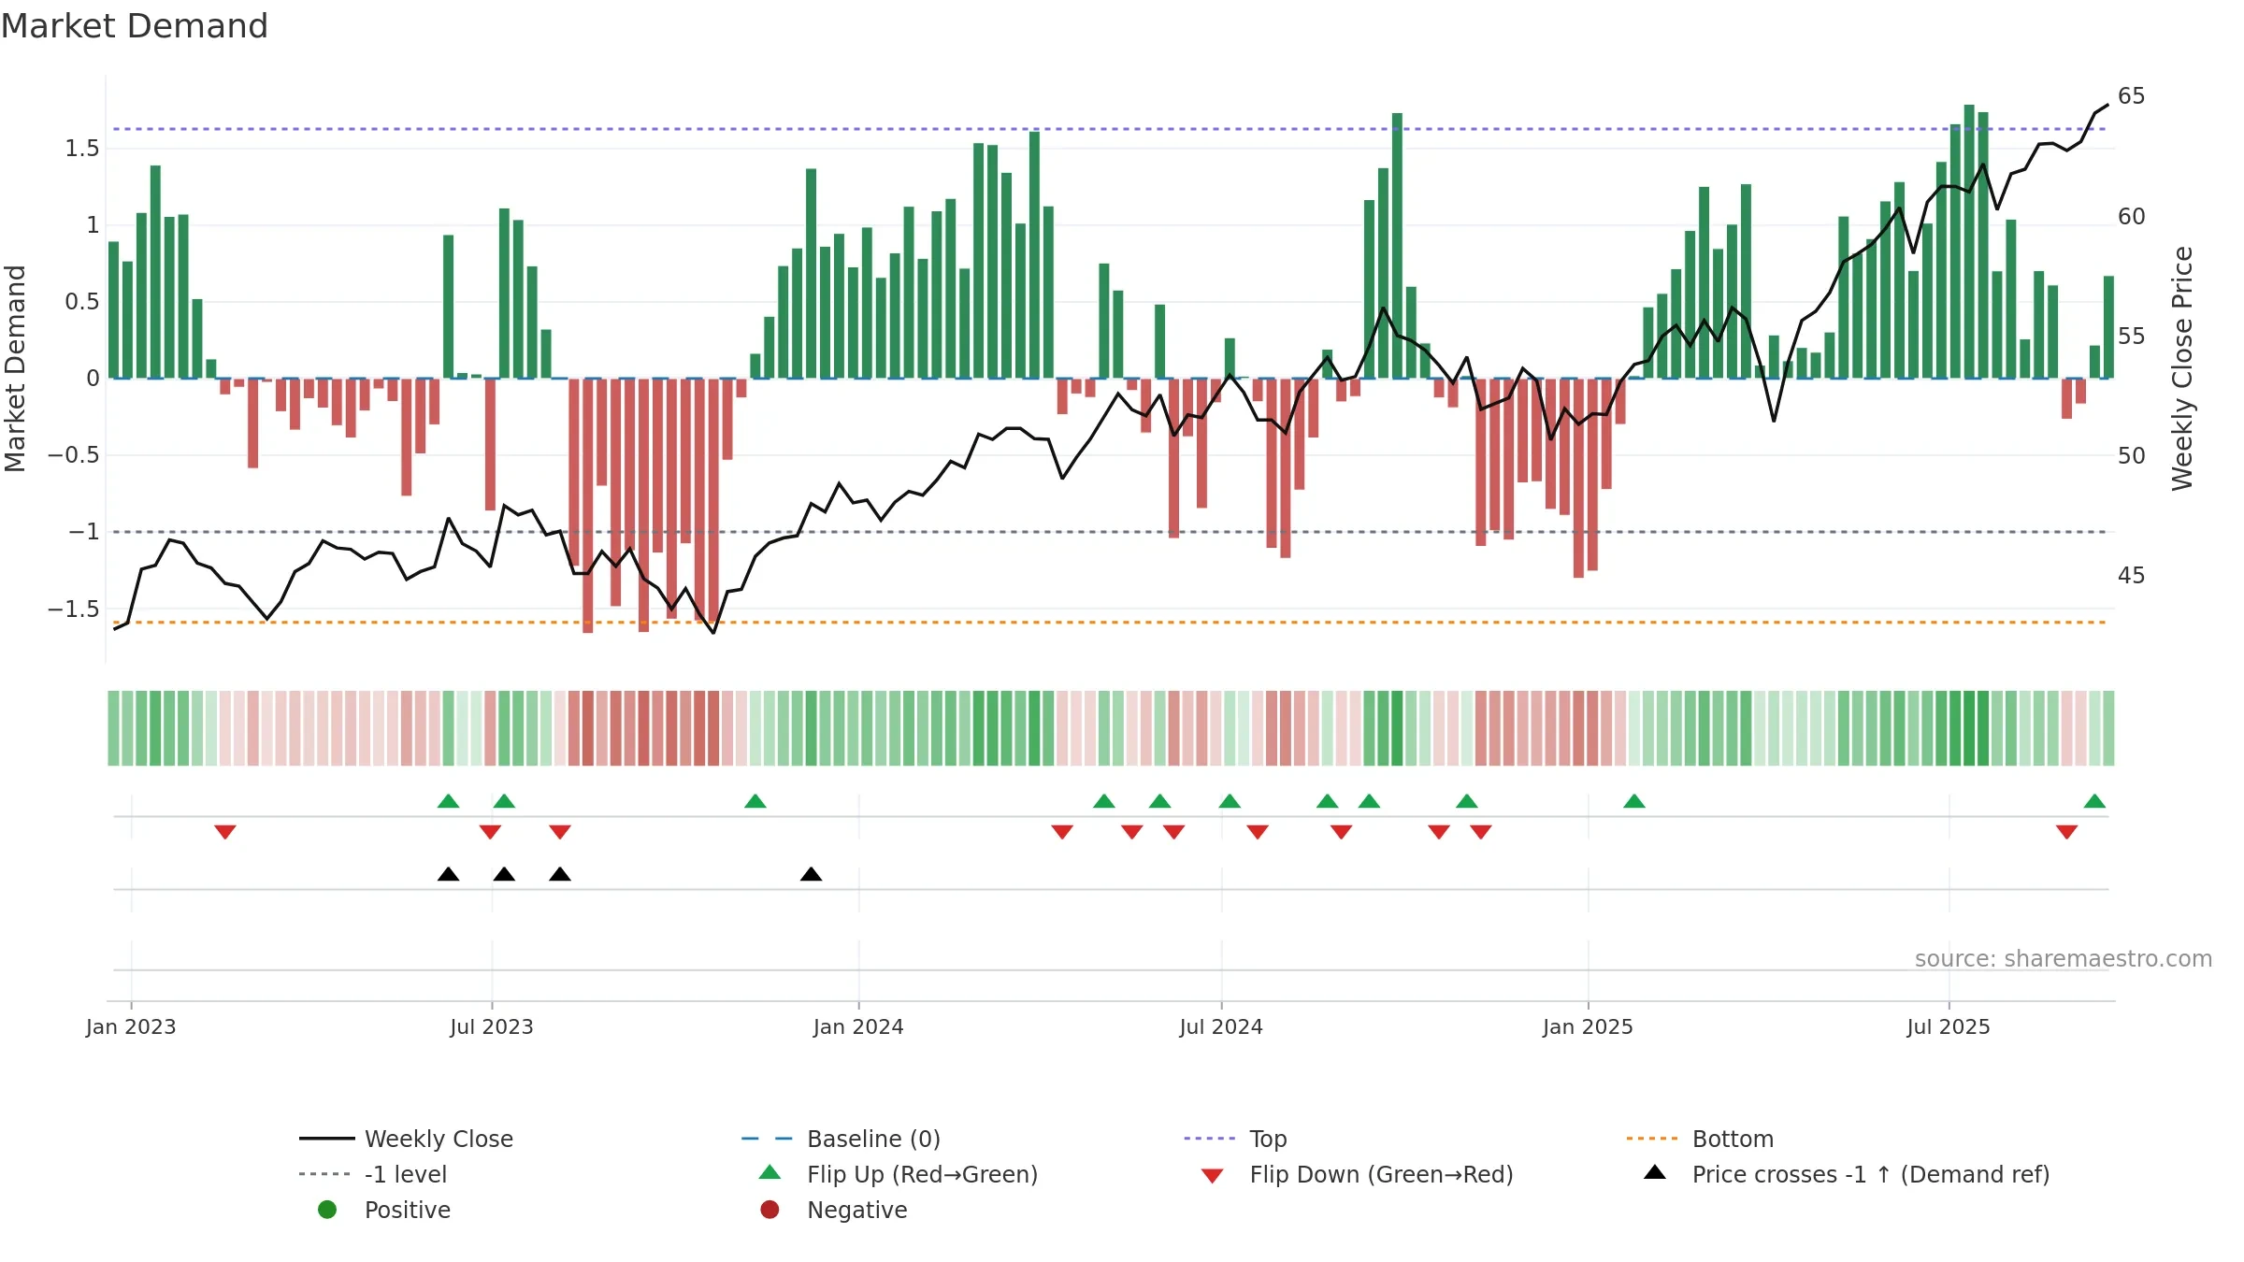2244x1262 pixels.
Task: Click the −0.5 tick on left axis
Action: 74,455
